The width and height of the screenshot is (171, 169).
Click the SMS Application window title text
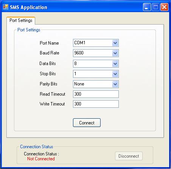tap(28, 7)
